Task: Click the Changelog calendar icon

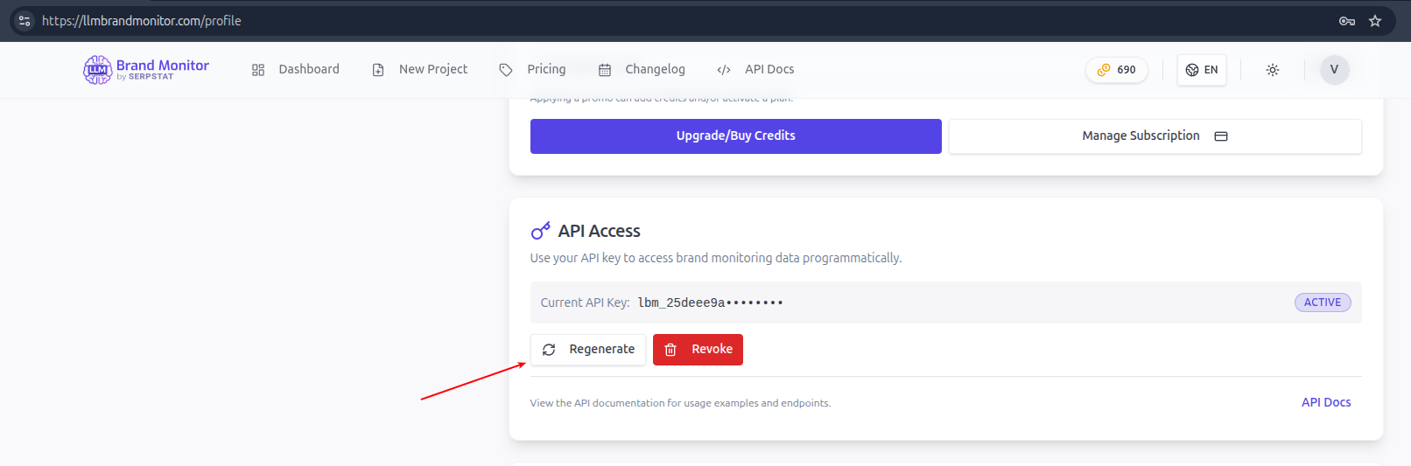Action: pyautogui.click(x=605, y=70)
